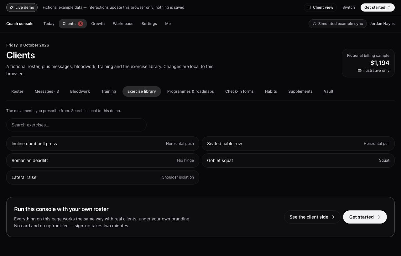401x256 pixels.
Task: Open the Today section
Action: tap(49, 24)
